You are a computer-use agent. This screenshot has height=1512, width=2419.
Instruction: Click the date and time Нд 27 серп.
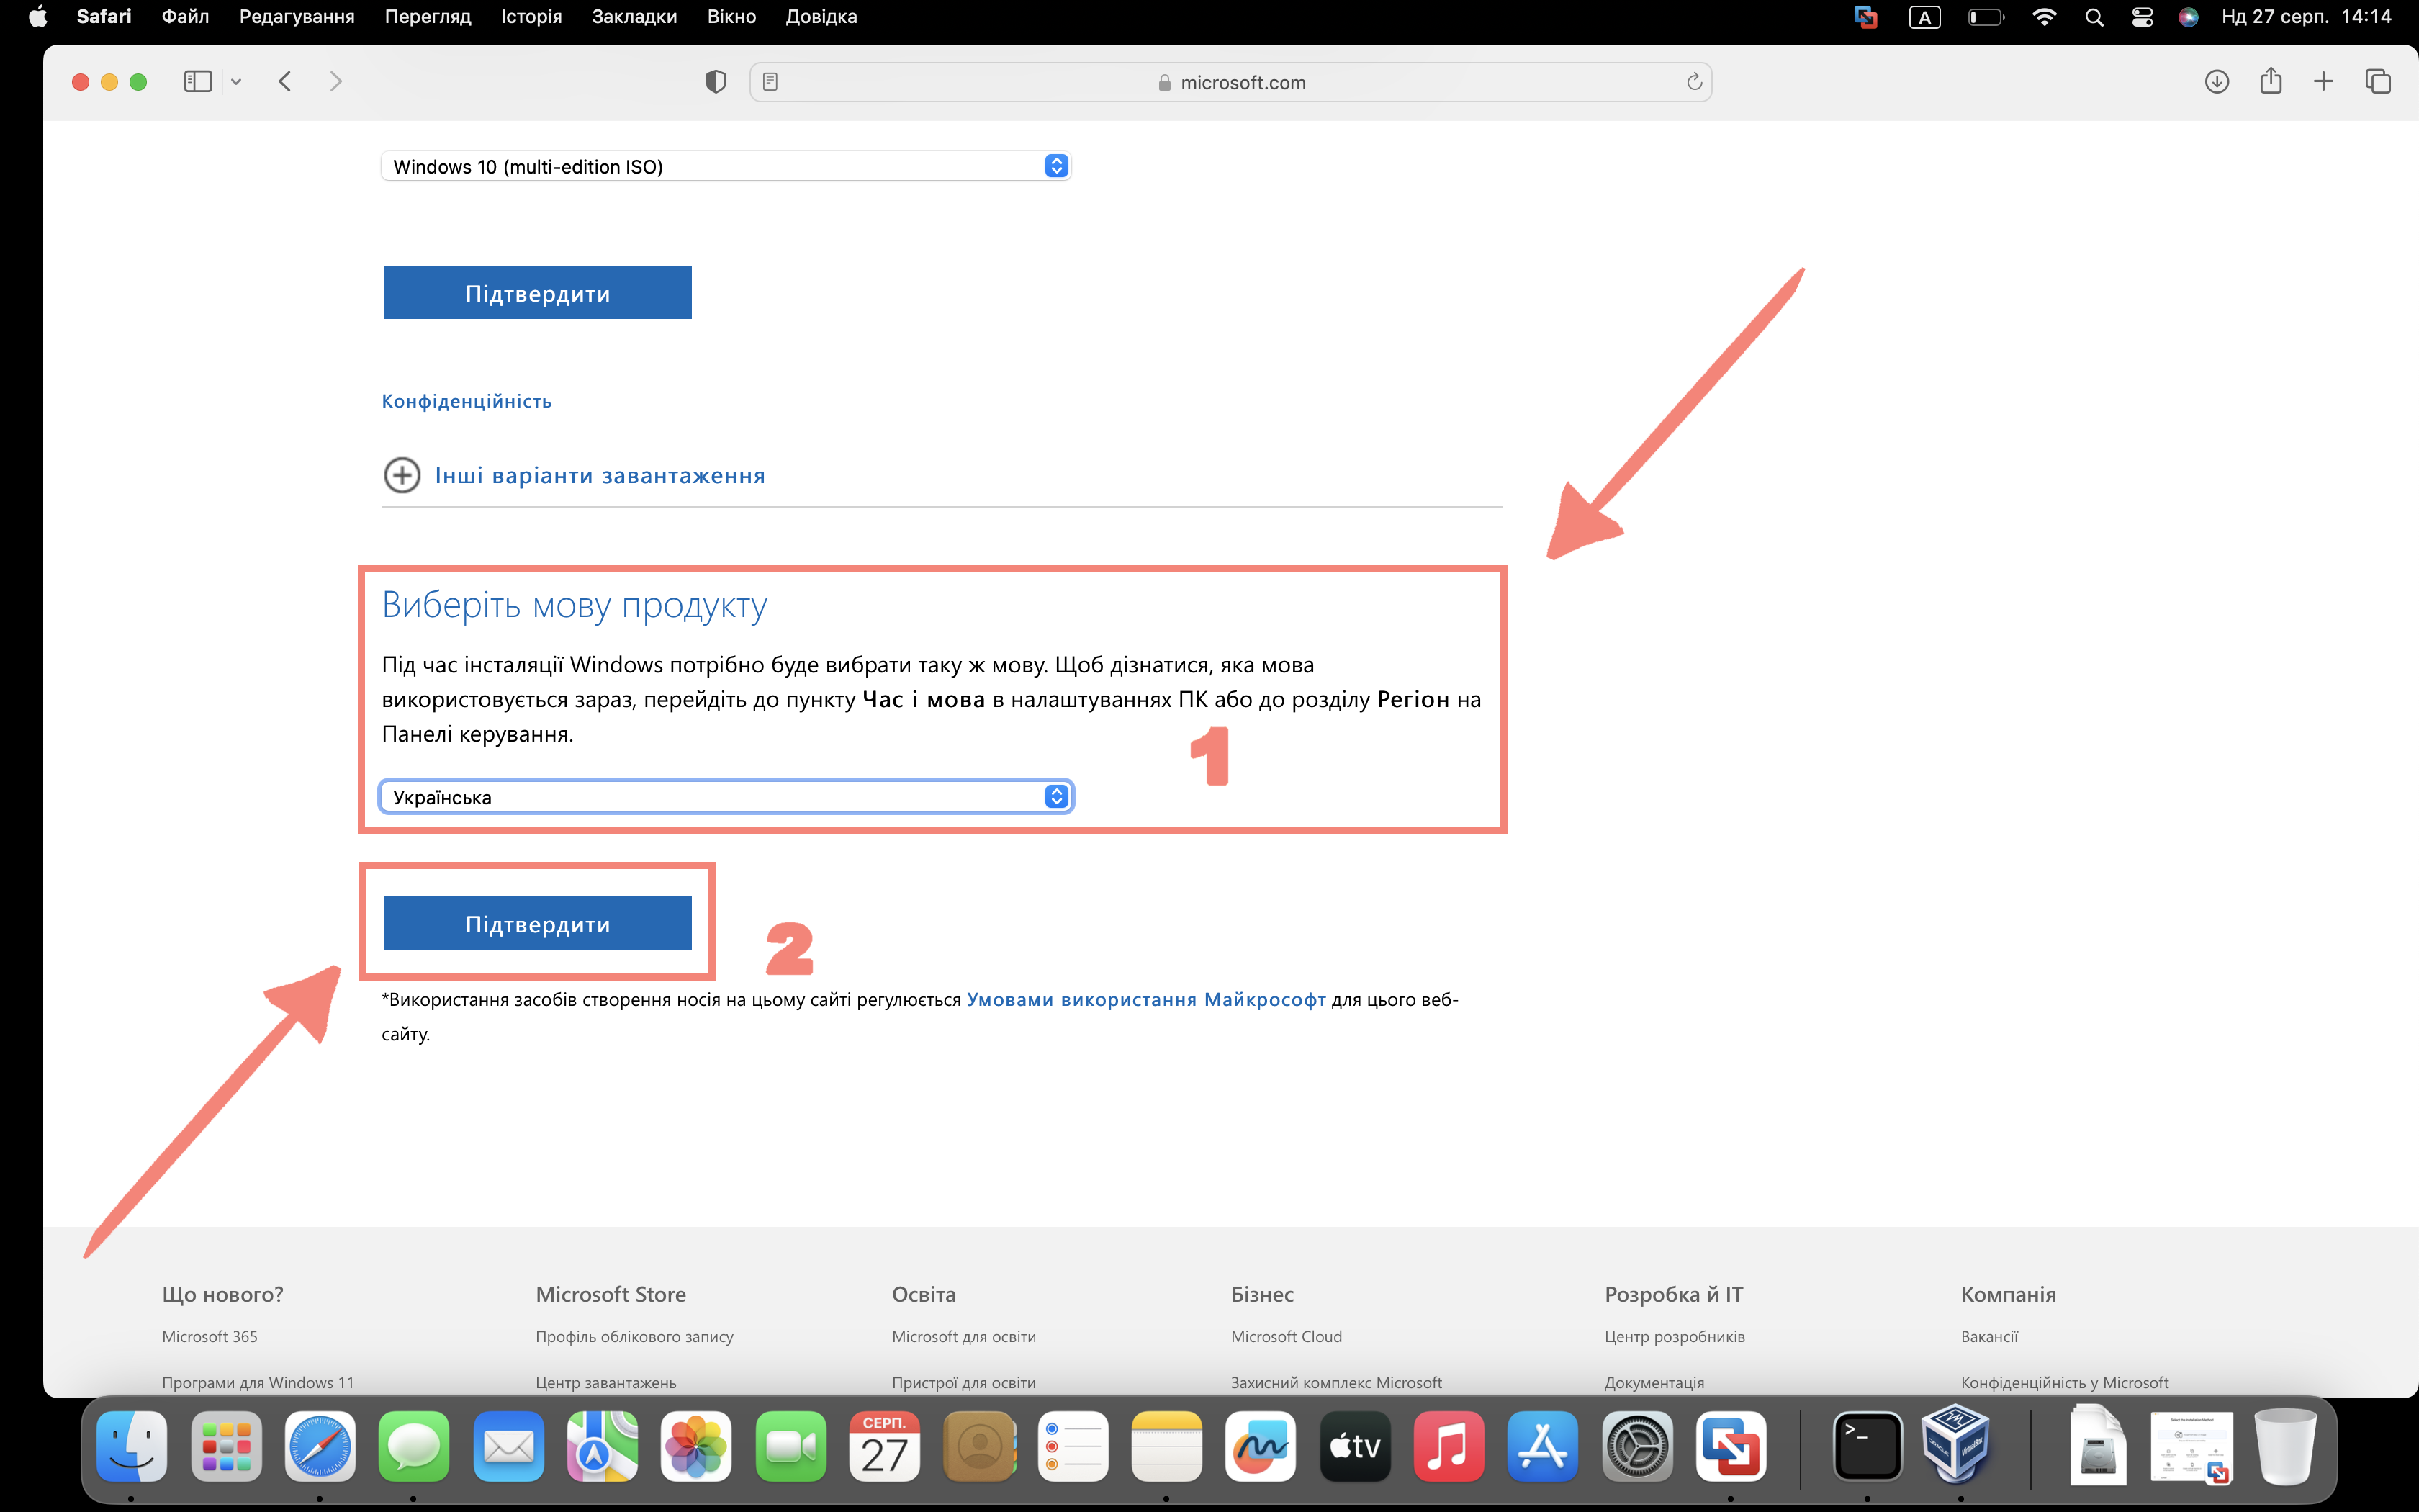[2306, 17]
